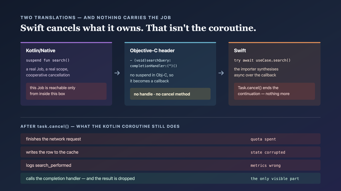Click the callout 'no handle · no cancel method'

[x=170, y=94]
